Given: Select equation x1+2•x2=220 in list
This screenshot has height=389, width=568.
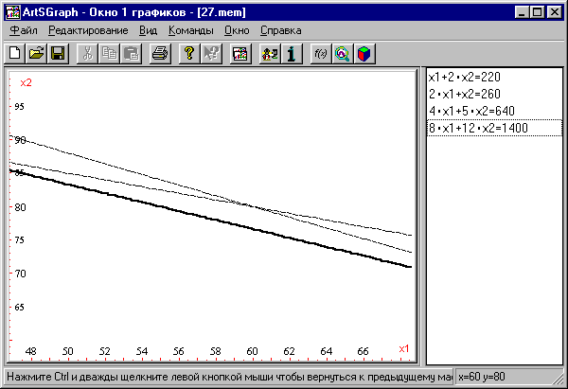Looking at the screenshot, I should point(470,77).
